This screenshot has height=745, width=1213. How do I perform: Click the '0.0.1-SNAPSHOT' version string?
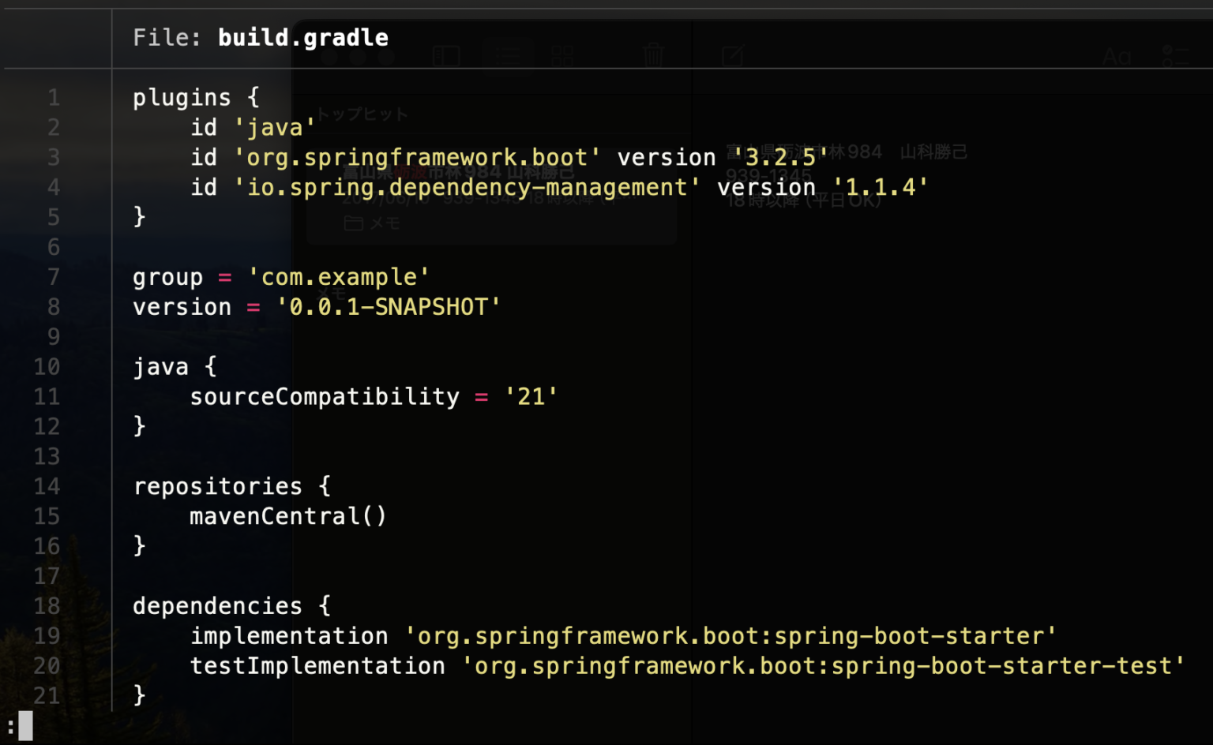click(x=388, y=307)
